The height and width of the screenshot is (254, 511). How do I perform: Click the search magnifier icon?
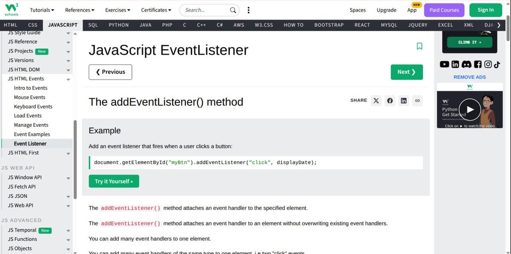[x=233, y=10]
